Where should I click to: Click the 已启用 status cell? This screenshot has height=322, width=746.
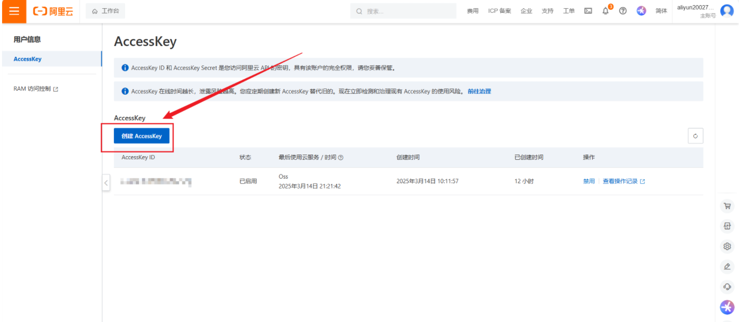(x=248, y=181)
